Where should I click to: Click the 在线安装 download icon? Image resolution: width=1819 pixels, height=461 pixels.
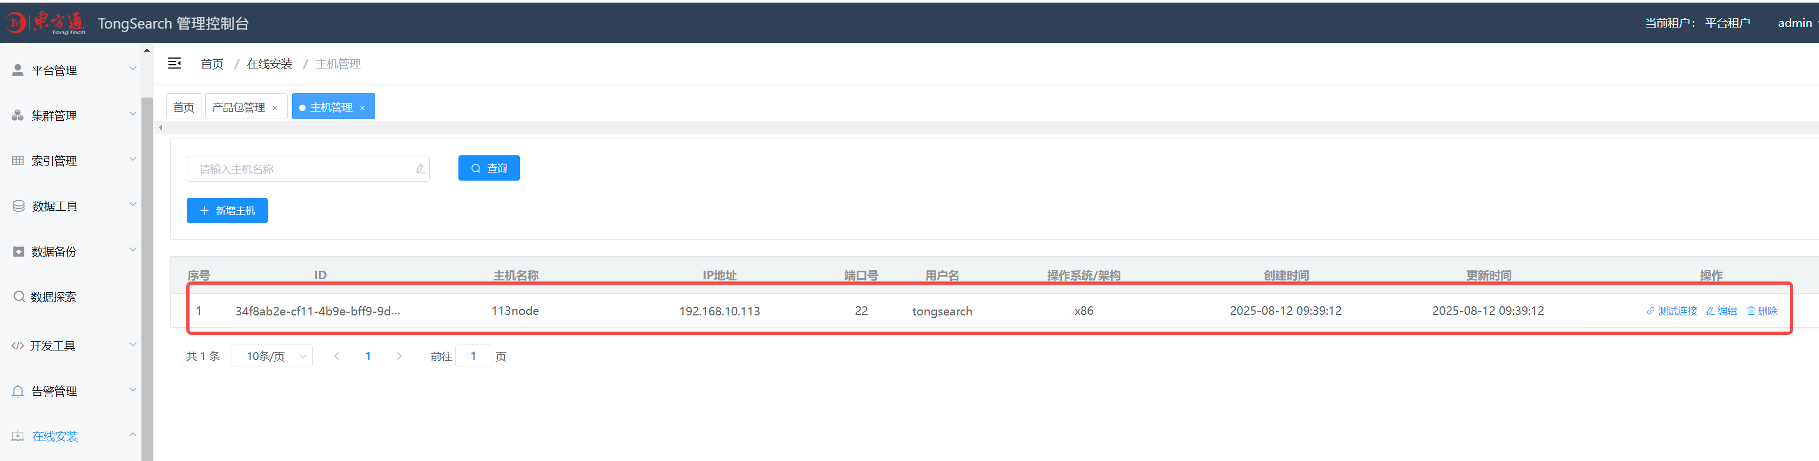(18, 436)
